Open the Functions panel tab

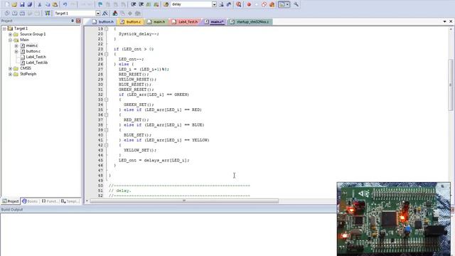[50, 201]
